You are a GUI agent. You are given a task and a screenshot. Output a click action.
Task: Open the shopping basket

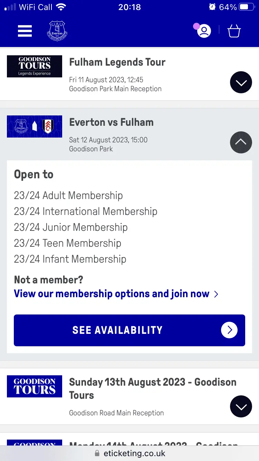(x=234, y=31)
